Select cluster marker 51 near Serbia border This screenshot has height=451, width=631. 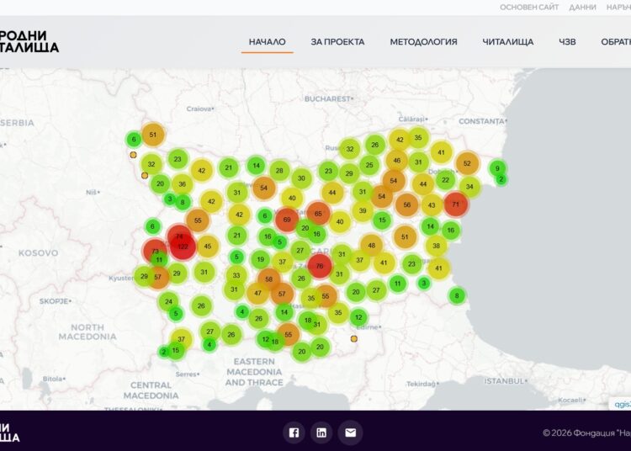(153, 135)
